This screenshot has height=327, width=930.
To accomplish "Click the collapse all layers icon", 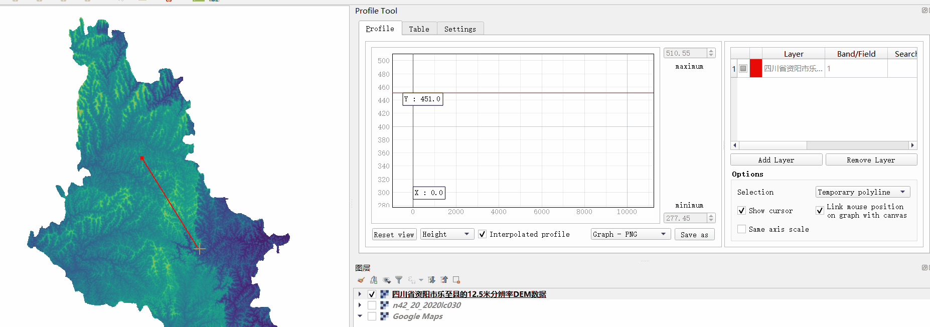I will click(x=444, y=280).
